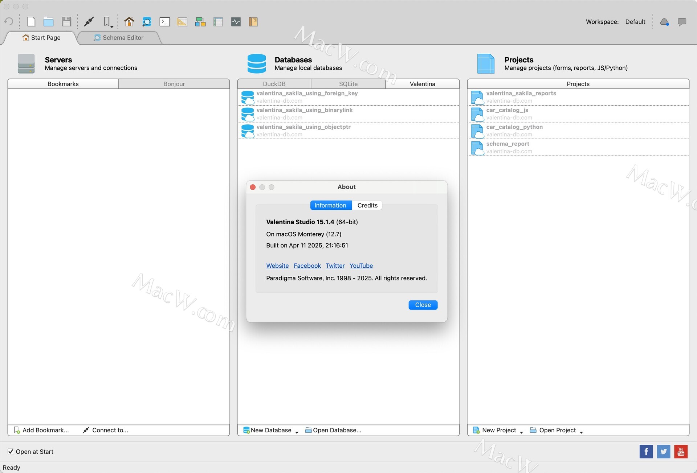Click the Close button in About dialog
Screen dimensions: 697x473
(423, 305)
